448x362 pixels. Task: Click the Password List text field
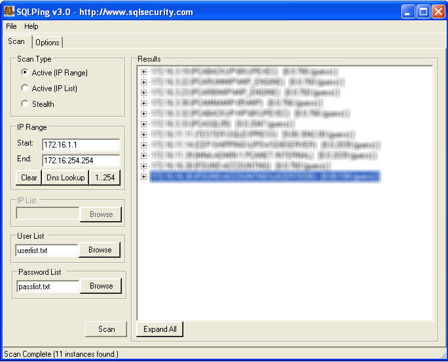click(47, 287)
